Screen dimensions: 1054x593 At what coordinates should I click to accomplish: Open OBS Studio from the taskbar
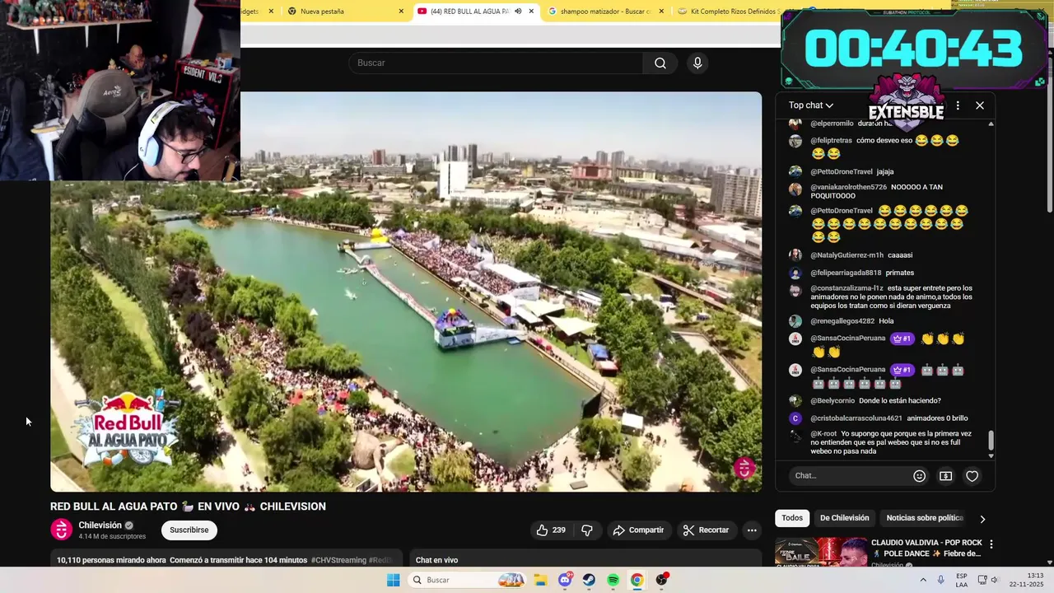pyautogui.click(x=661, y=580)
